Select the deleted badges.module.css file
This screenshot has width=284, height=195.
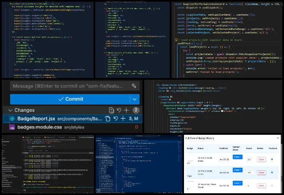(72, 127)
